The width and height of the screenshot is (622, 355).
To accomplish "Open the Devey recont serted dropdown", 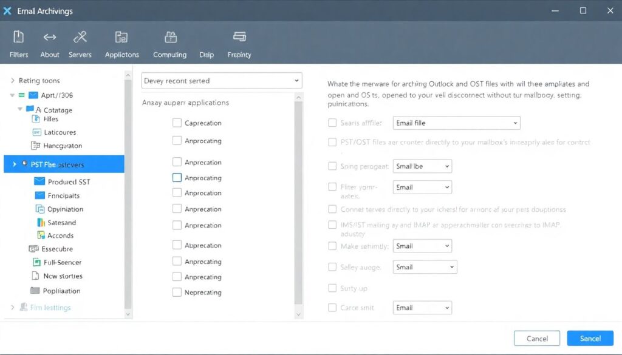I will click(x=222, y=81).
